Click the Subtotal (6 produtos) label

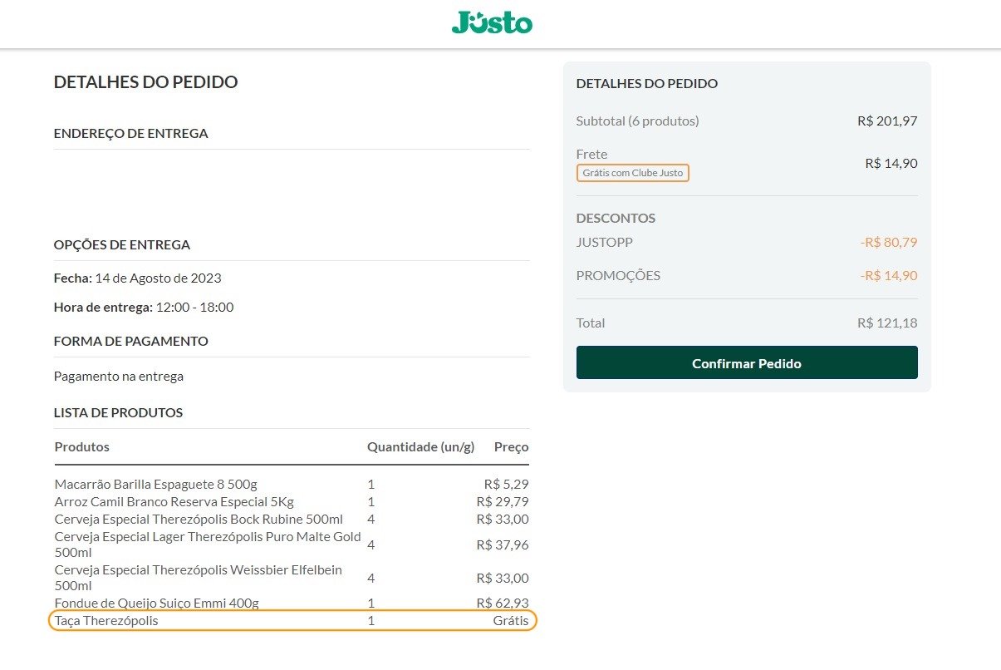[x=638, y=121]
